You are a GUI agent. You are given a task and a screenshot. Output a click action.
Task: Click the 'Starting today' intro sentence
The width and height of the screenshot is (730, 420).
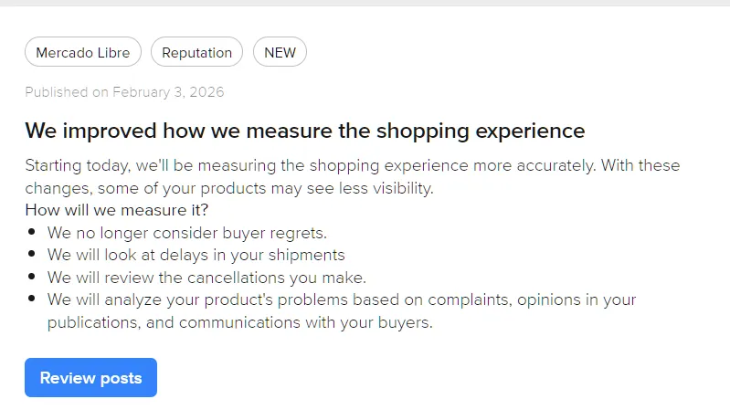point(352,166)
